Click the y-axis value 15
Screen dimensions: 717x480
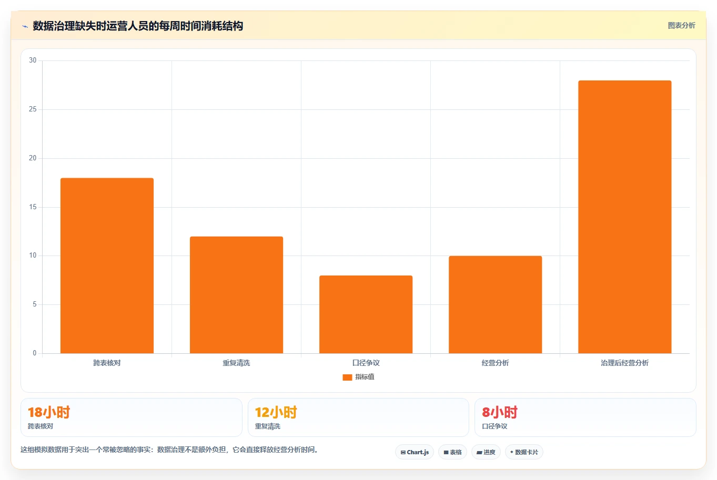pyautogui.click(x=33, y=207)
